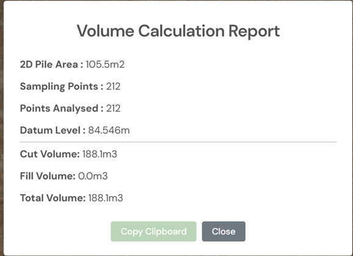This screenshot has height=256, width=353.
Task: Select the Volume Calculation Report heading
Action: [x=178, y=31]
